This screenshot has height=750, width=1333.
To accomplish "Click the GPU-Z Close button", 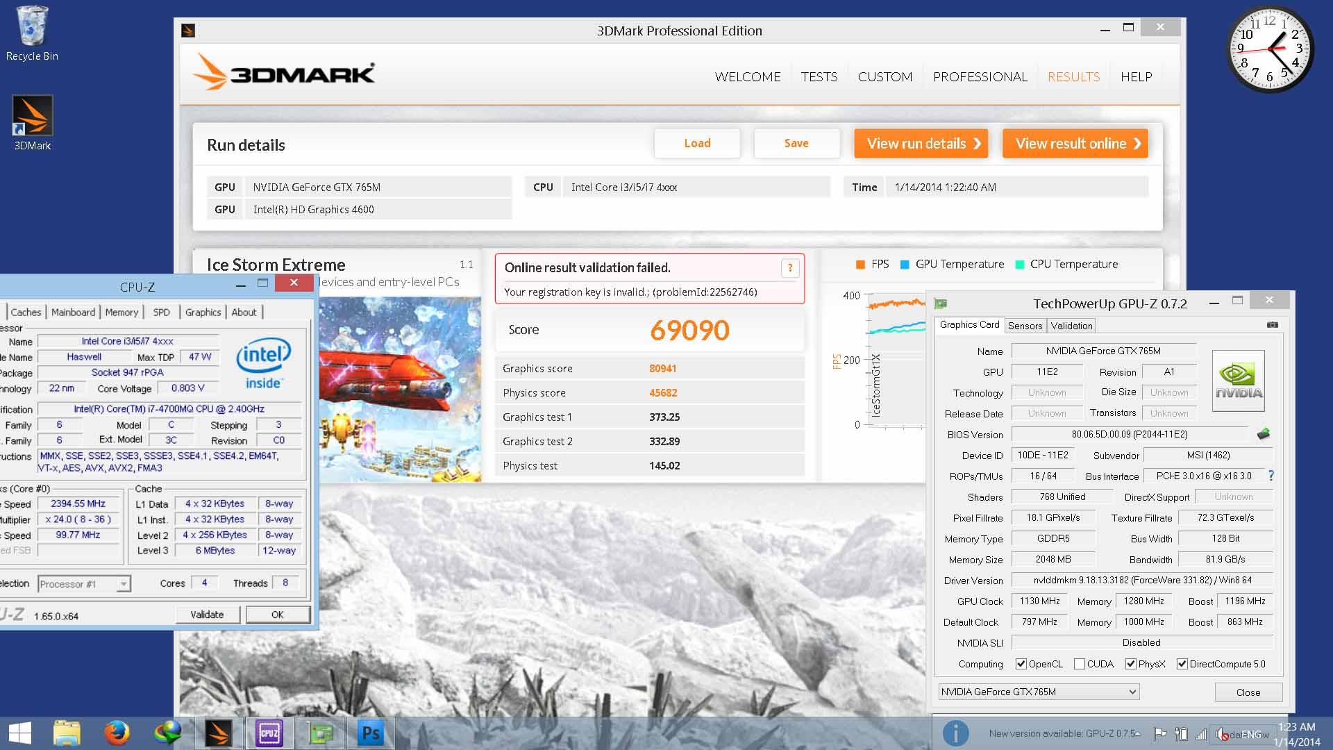I will pyautogui.click(x=1248, y=692).
